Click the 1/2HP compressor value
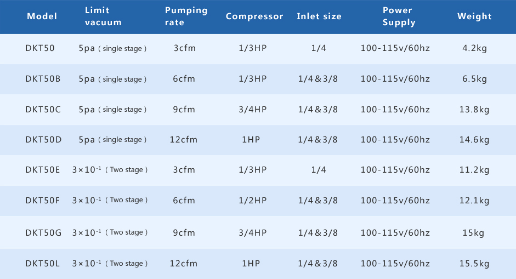The height and width of the screenshot is (279, 516). pyautogui.click(x=253, y=201)
